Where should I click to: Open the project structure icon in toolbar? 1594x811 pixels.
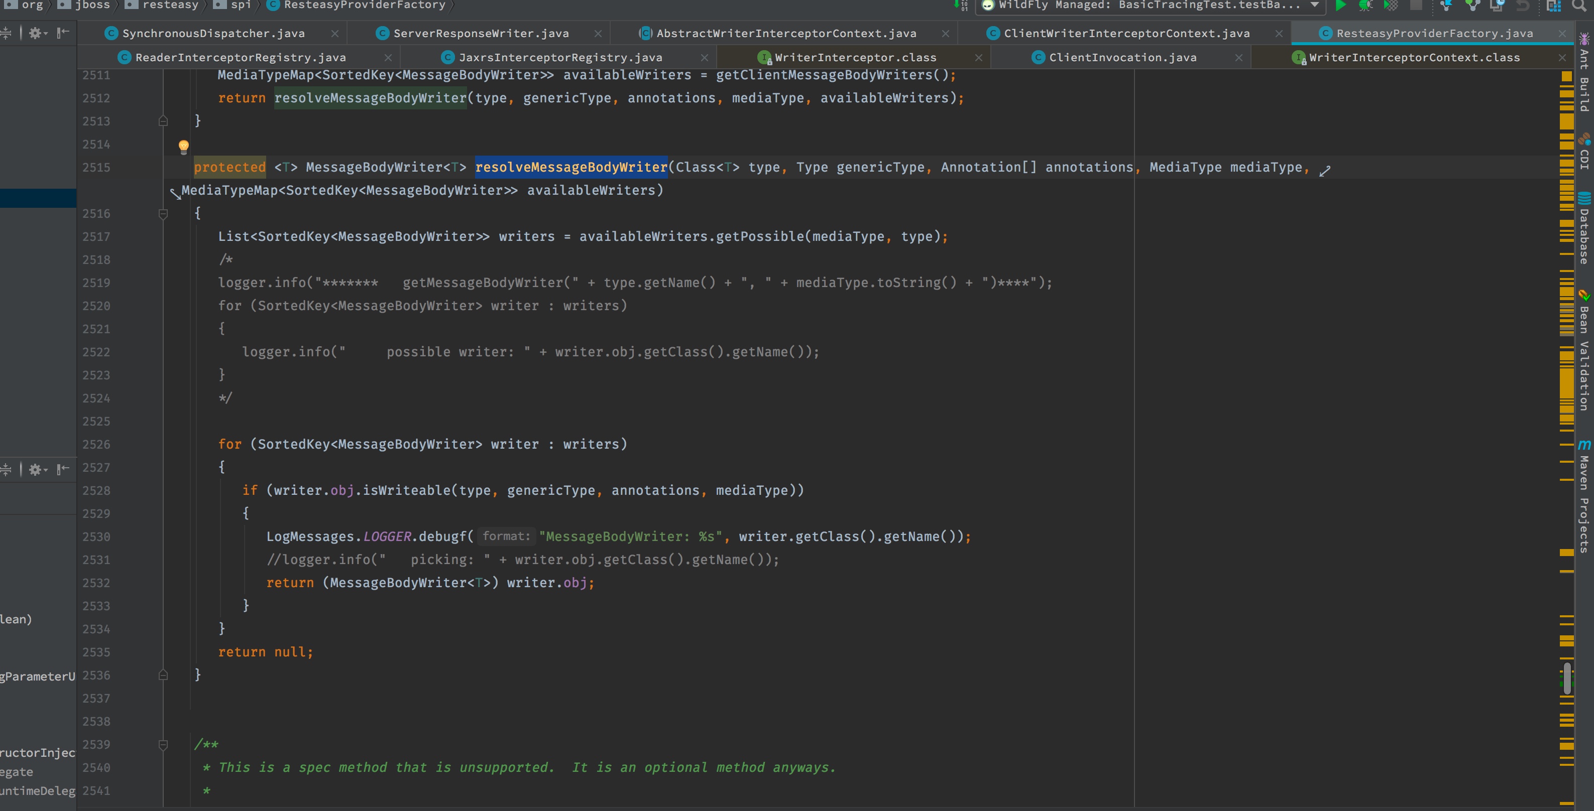click(x=1553, y=6)
